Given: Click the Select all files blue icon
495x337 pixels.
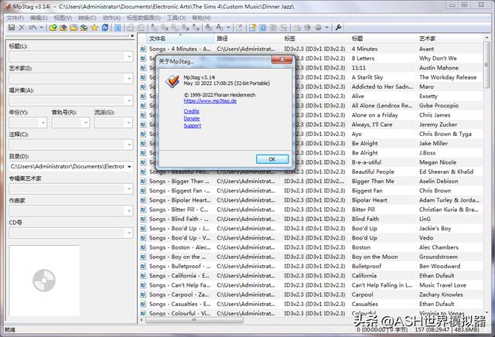Looking at the screenshot, I should tap(118, 28).
